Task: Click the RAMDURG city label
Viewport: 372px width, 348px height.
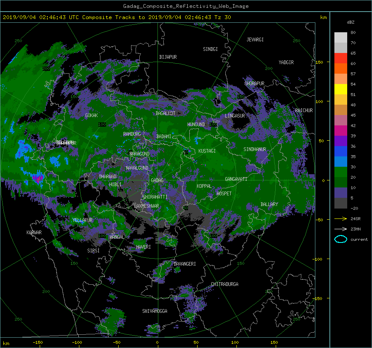Action: point(132,134)
